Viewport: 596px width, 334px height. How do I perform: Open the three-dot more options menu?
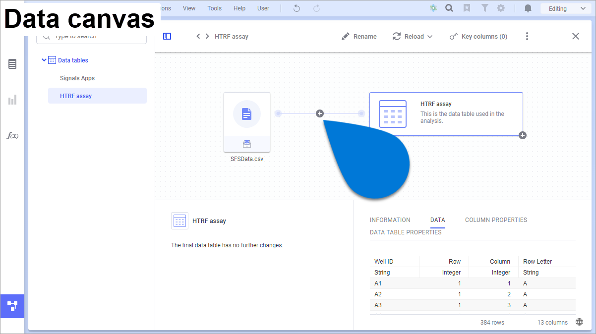coord(527,36)
